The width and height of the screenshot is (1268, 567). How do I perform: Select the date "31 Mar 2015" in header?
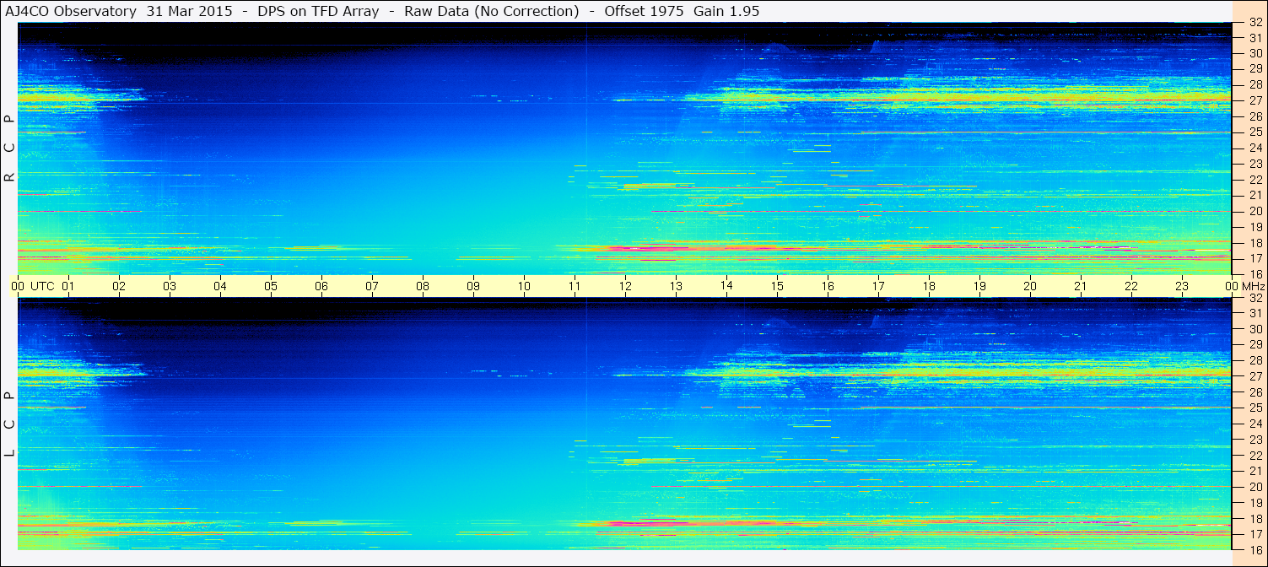click(189, 12)
